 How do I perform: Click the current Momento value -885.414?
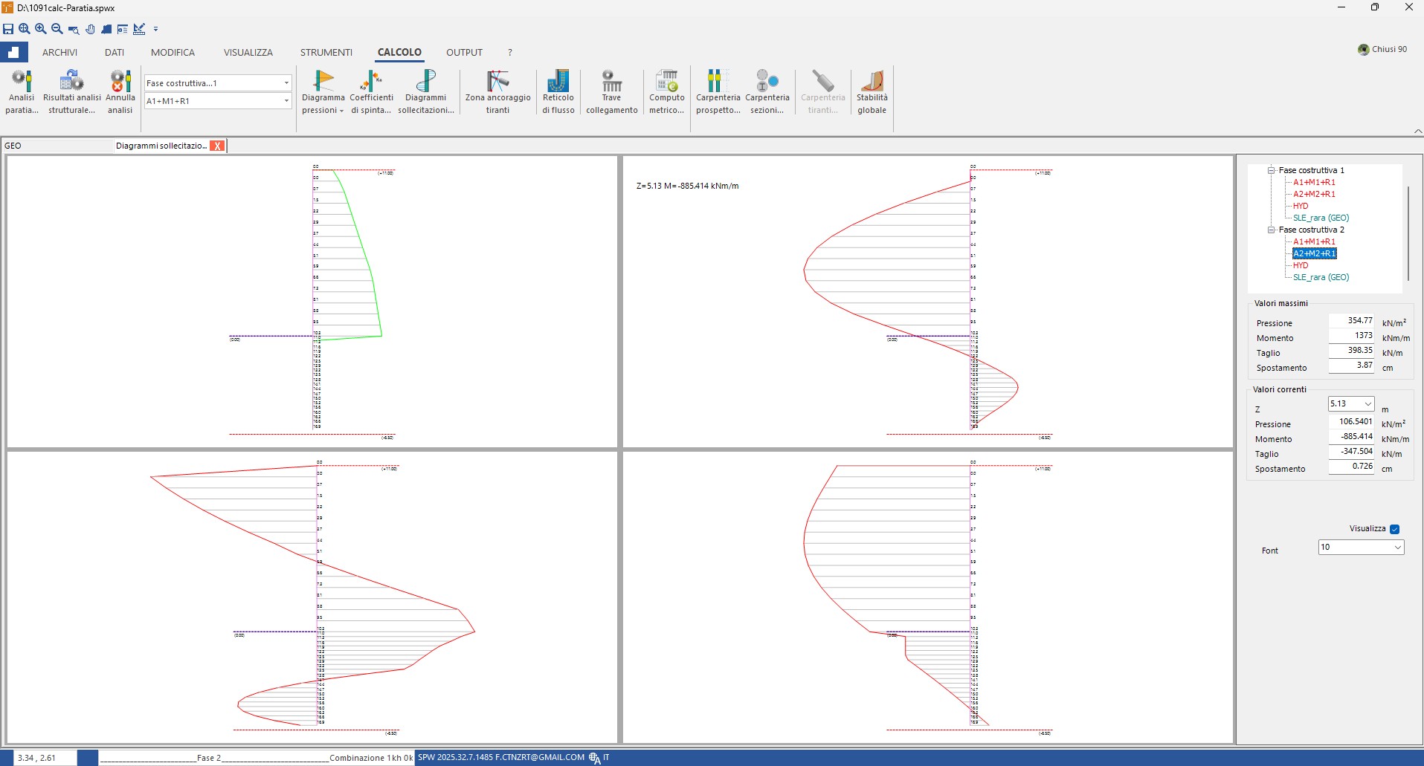point(1351,437)
